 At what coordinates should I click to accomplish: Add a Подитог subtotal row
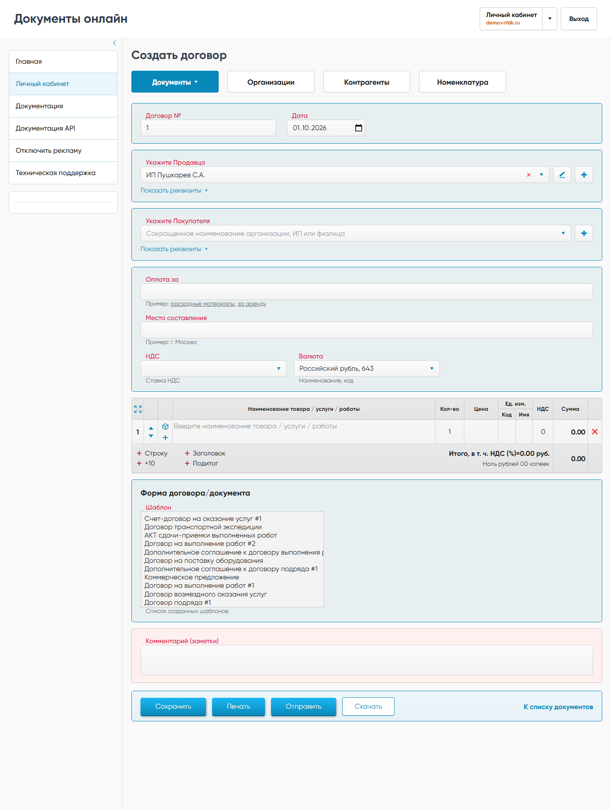(x=201, y=463)
